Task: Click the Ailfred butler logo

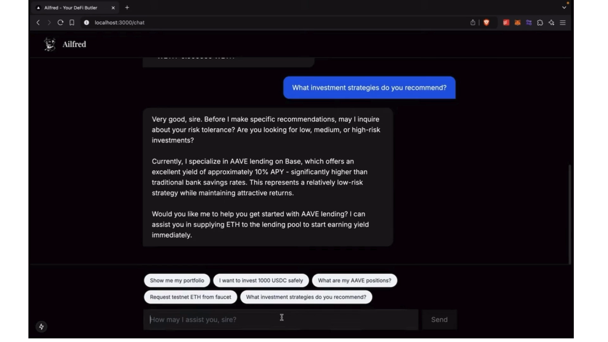Action: [x=50, y=44]
